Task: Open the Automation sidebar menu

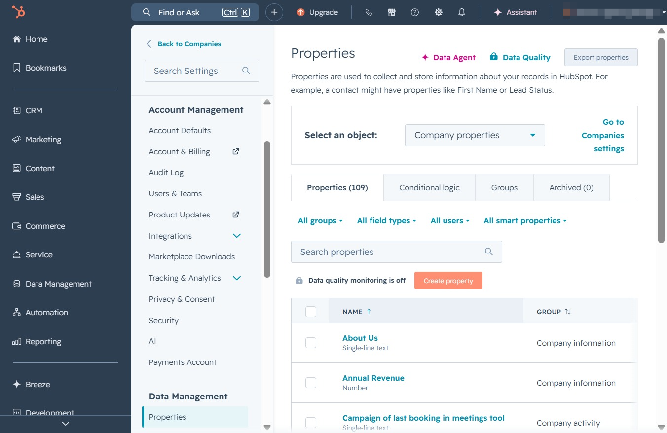Action: [x=40, y=312]
